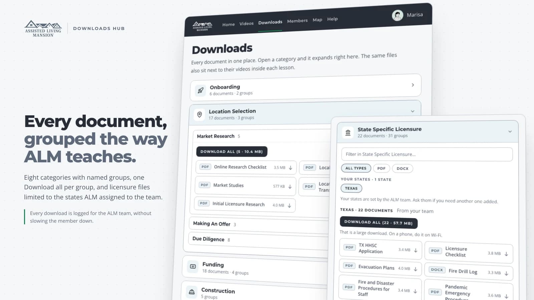Click Download All (5 · 10.4 MB) button
This screenshot has width=534, height=300.
pyautogui.click(x=232, y=151)
